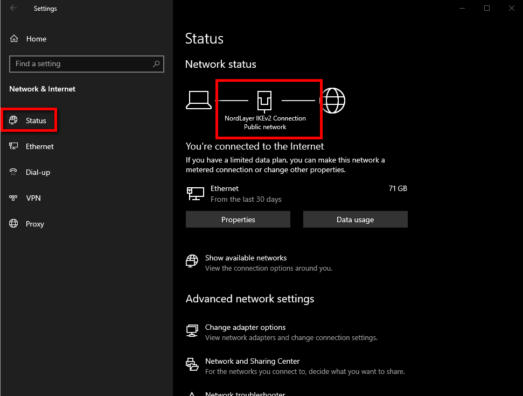The image size is (523, 396).
Task: Click the Show available networks globe icon
Action: [x=192, y=261]
